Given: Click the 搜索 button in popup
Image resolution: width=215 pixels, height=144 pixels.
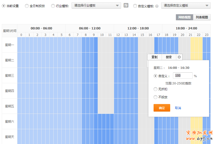Looking at the screenshot, I should 169,57.
